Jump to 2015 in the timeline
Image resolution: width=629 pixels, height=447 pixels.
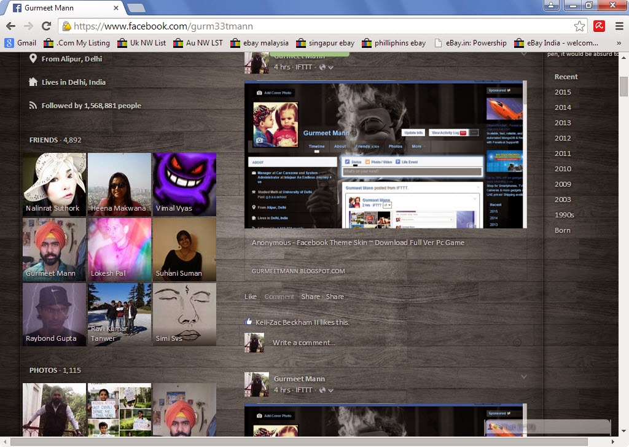[563, 92]
